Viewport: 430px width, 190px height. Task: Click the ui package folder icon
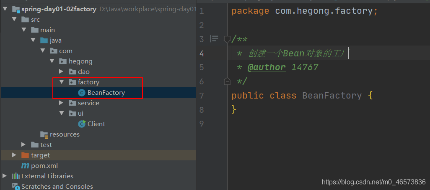(x=73, y=114)
